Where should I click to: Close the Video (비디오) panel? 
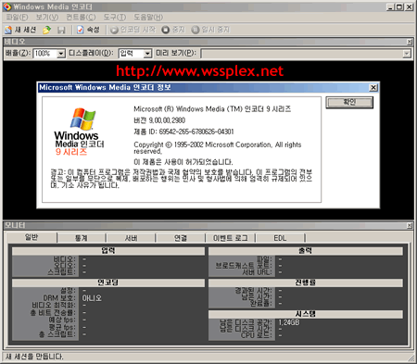tap(410, 42)
